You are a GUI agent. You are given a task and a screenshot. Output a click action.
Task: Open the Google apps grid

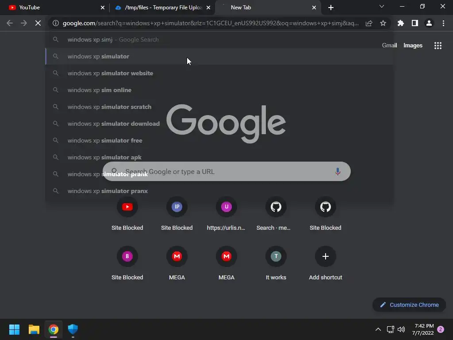pyautogui.click(x=438, y=46)
